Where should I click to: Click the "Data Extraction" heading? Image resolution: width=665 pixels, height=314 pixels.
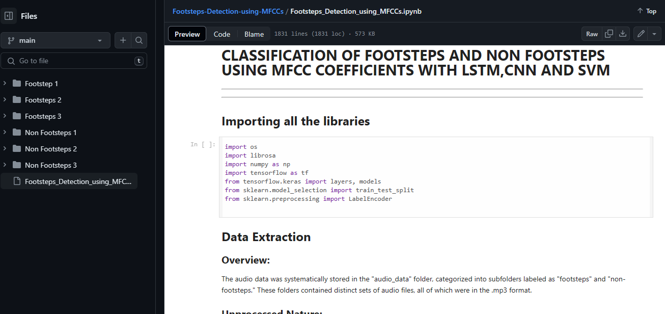pos(266,237)
